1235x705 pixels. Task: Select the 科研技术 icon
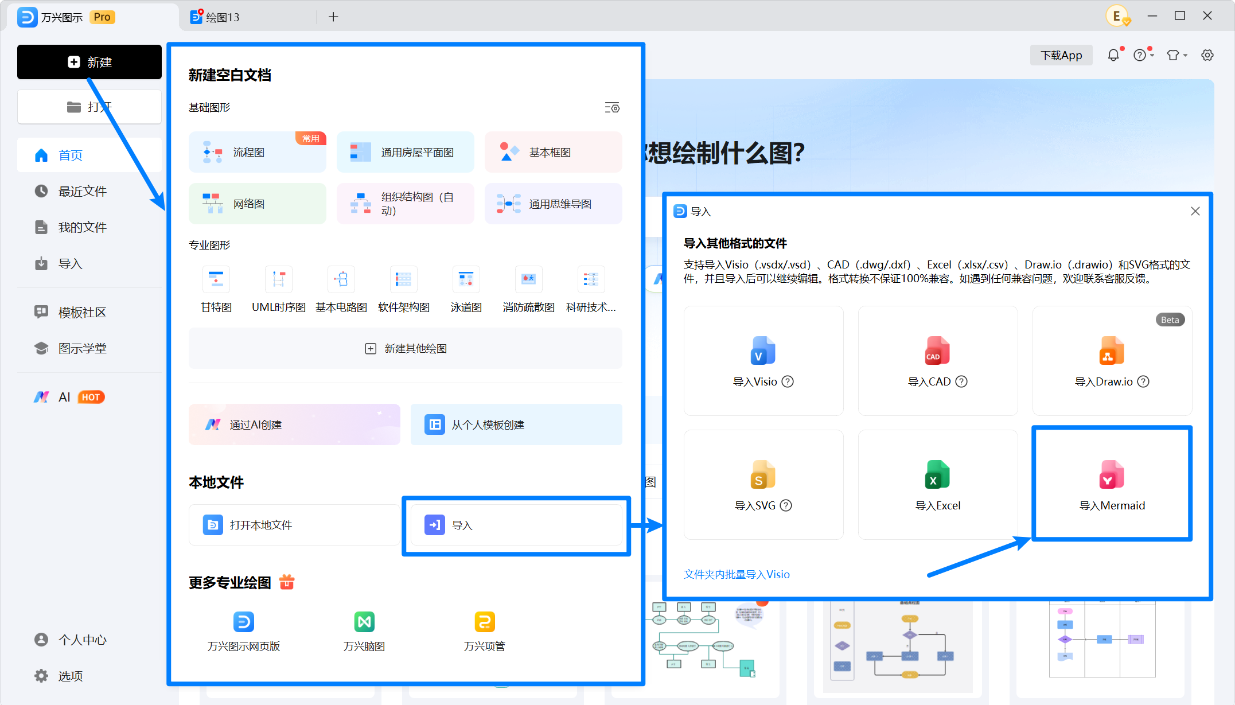click(591, 279)
